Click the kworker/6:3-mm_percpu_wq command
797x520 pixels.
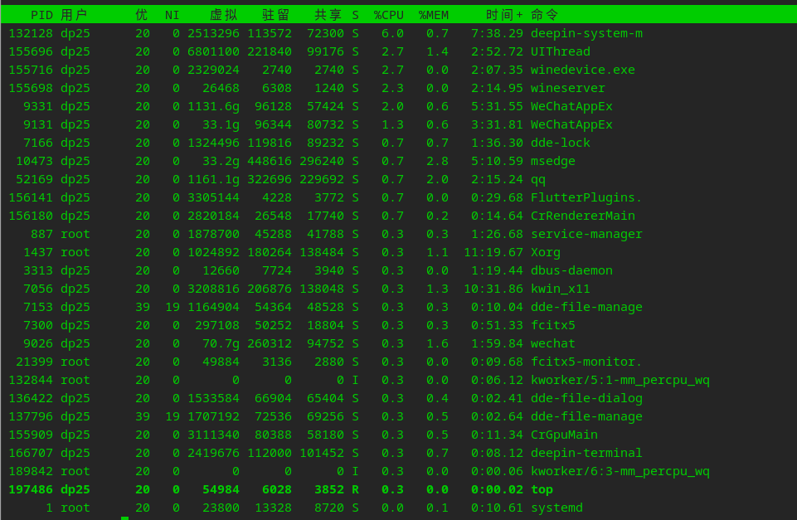point(620,472)
